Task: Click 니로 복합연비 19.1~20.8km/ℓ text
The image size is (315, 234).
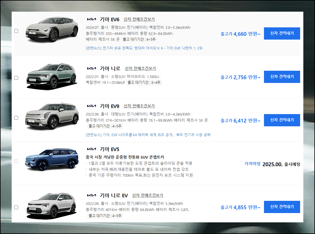Action: (105, 82)
